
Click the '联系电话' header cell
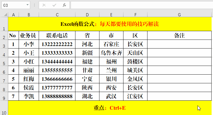pos(57,35)
